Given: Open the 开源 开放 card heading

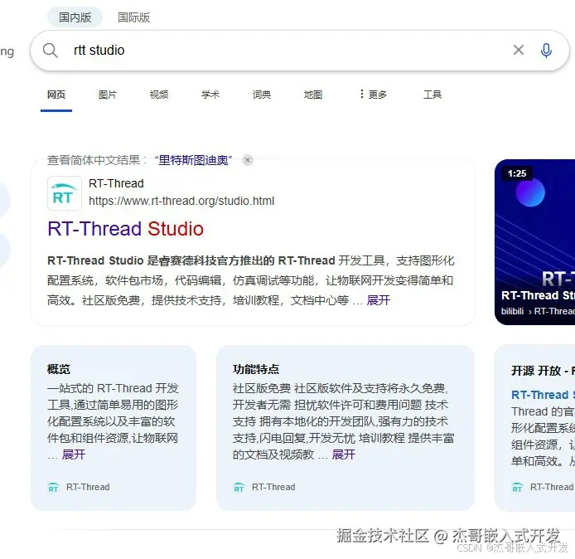Looking at the screenshot, I should tap(543, 371).
